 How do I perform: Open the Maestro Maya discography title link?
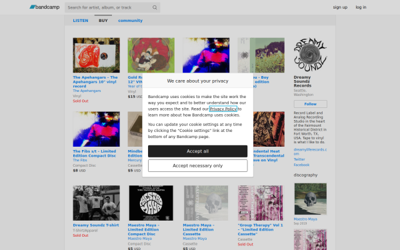click(305, 219)
